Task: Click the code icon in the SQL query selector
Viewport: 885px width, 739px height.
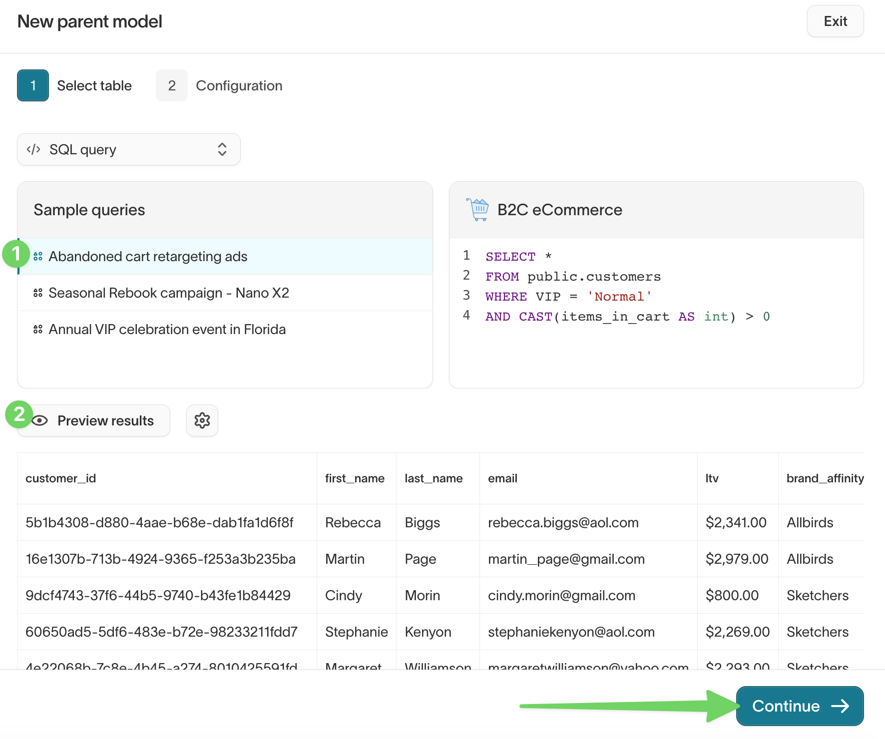Action: (33, 149)
